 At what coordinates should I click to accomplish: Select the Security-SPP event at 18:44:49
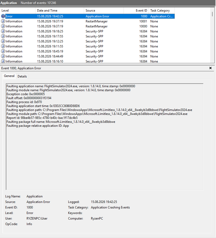pos(88,56)
